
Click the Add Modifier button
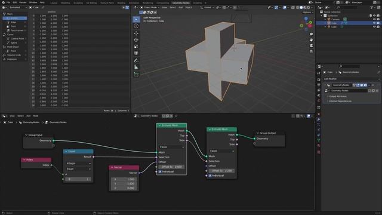click(352, 79)
